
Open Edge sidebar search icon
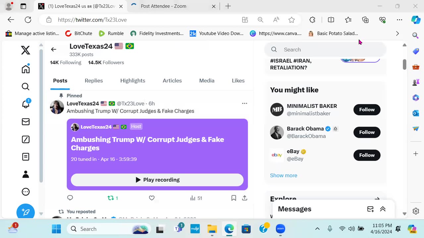(x=416, y=35)
